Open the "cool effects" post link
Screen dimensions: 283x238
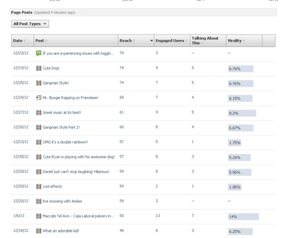[52, 186]
